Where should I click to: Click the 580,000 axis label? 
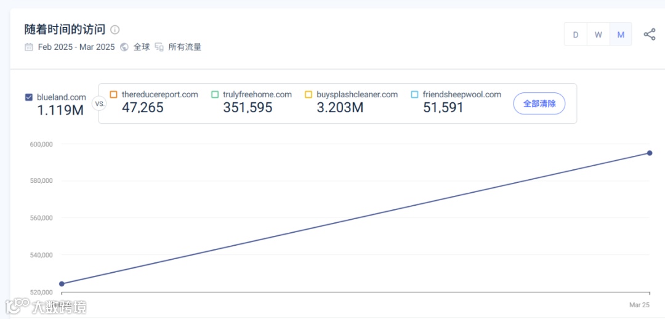tap(41, 181)
